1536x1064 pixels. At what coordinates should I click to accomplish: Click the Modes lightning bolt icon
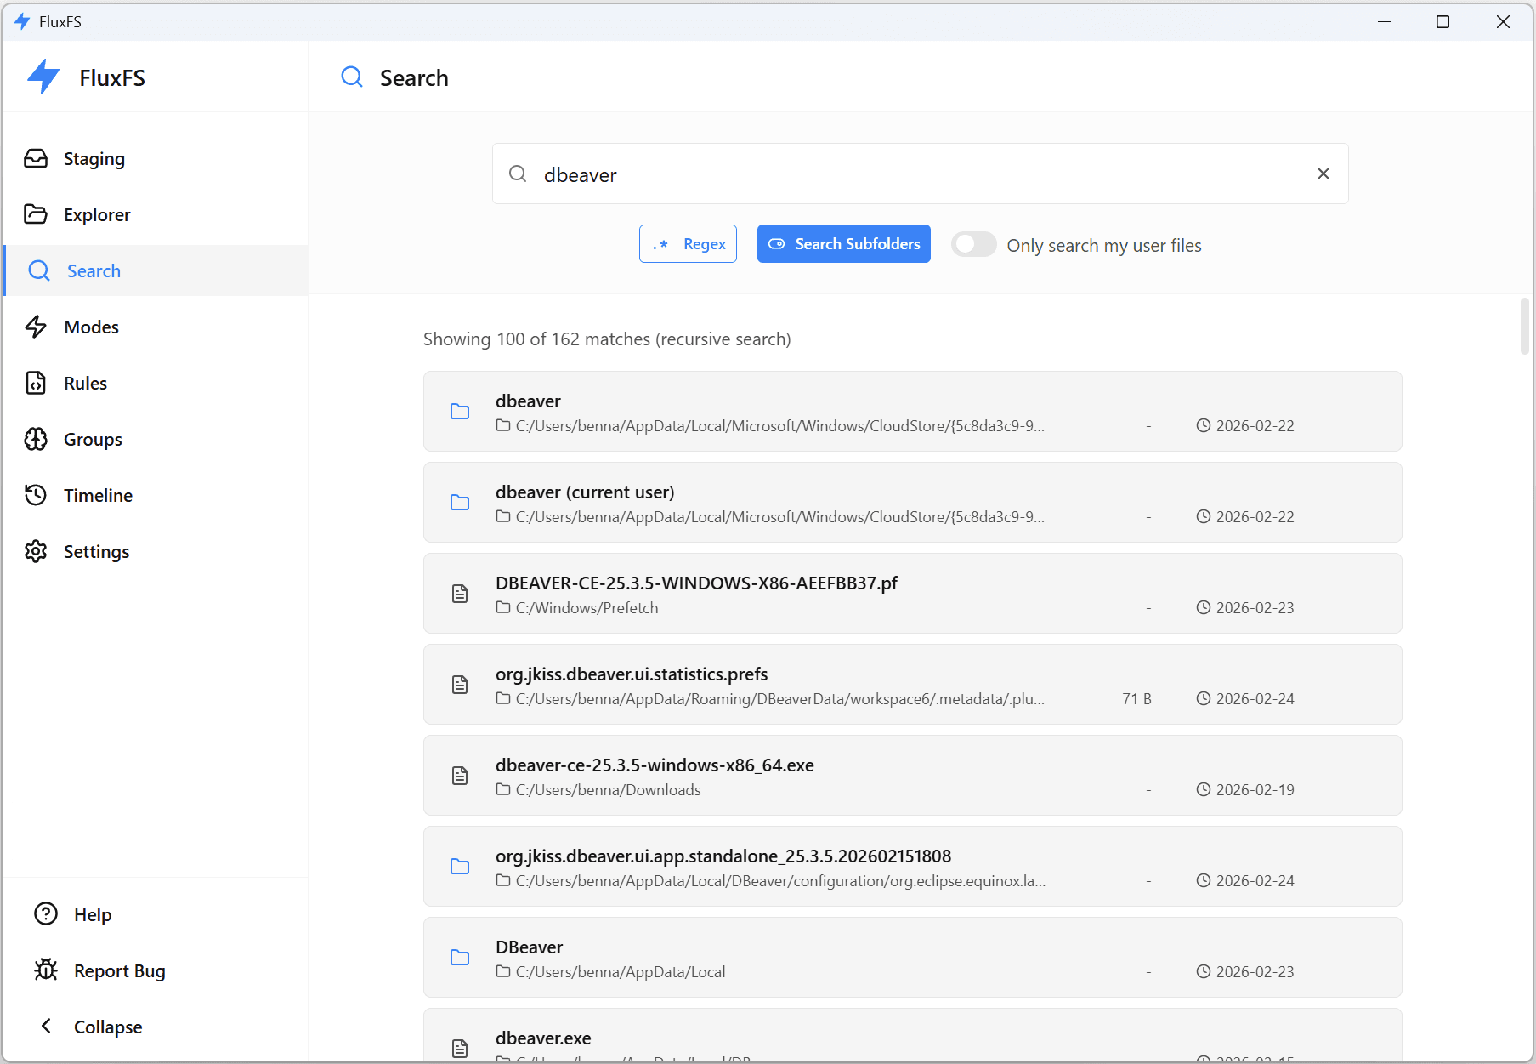pyautogui.click(x=36, y=327)
